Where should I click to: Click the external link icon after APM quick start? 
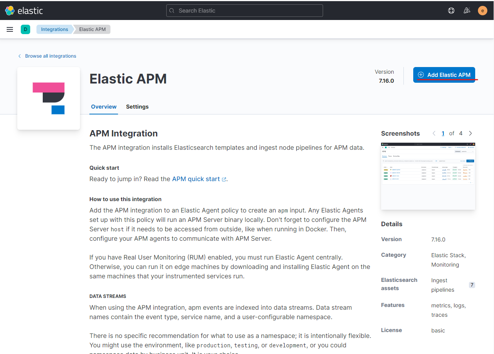[x=224, y=179]
